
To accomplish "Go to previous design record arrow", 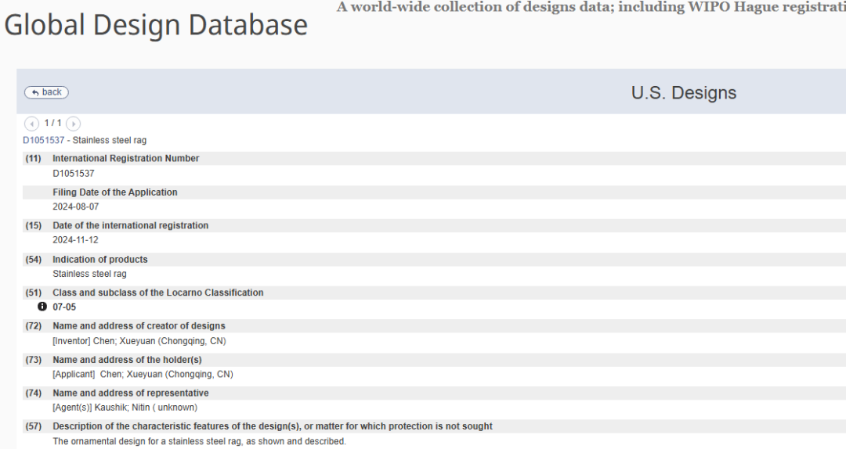I will pyautogui.click(x=31, y=124).
